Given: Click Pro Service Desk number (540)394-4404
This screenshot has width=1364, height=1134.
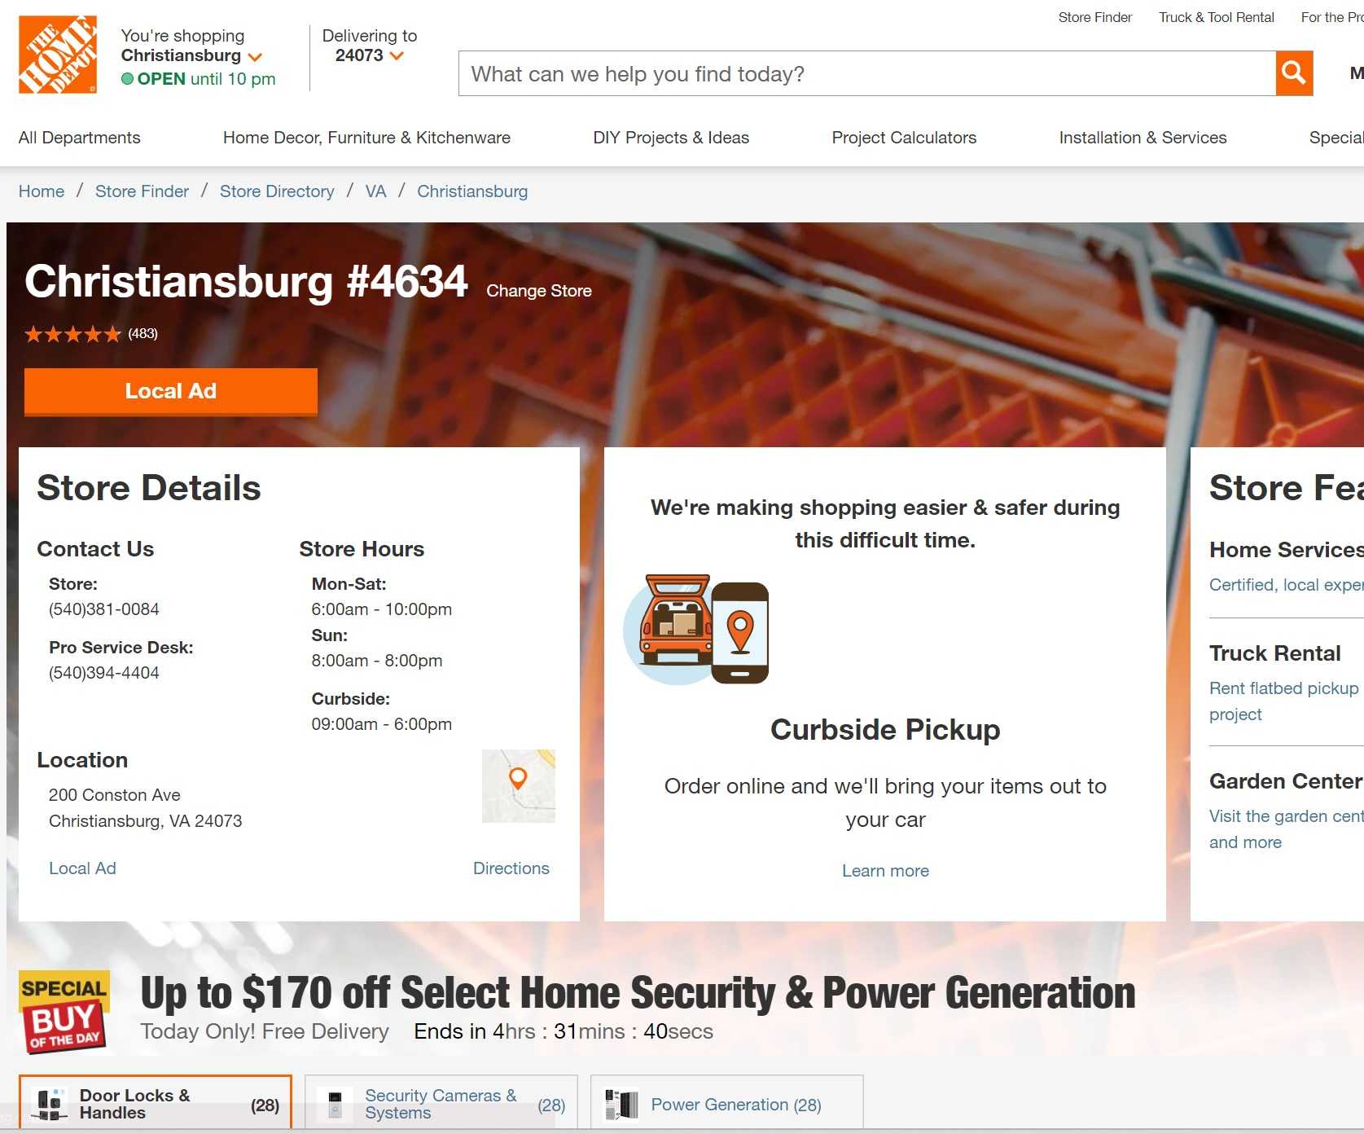Looking at the screenshot, I should coord(104,673).
